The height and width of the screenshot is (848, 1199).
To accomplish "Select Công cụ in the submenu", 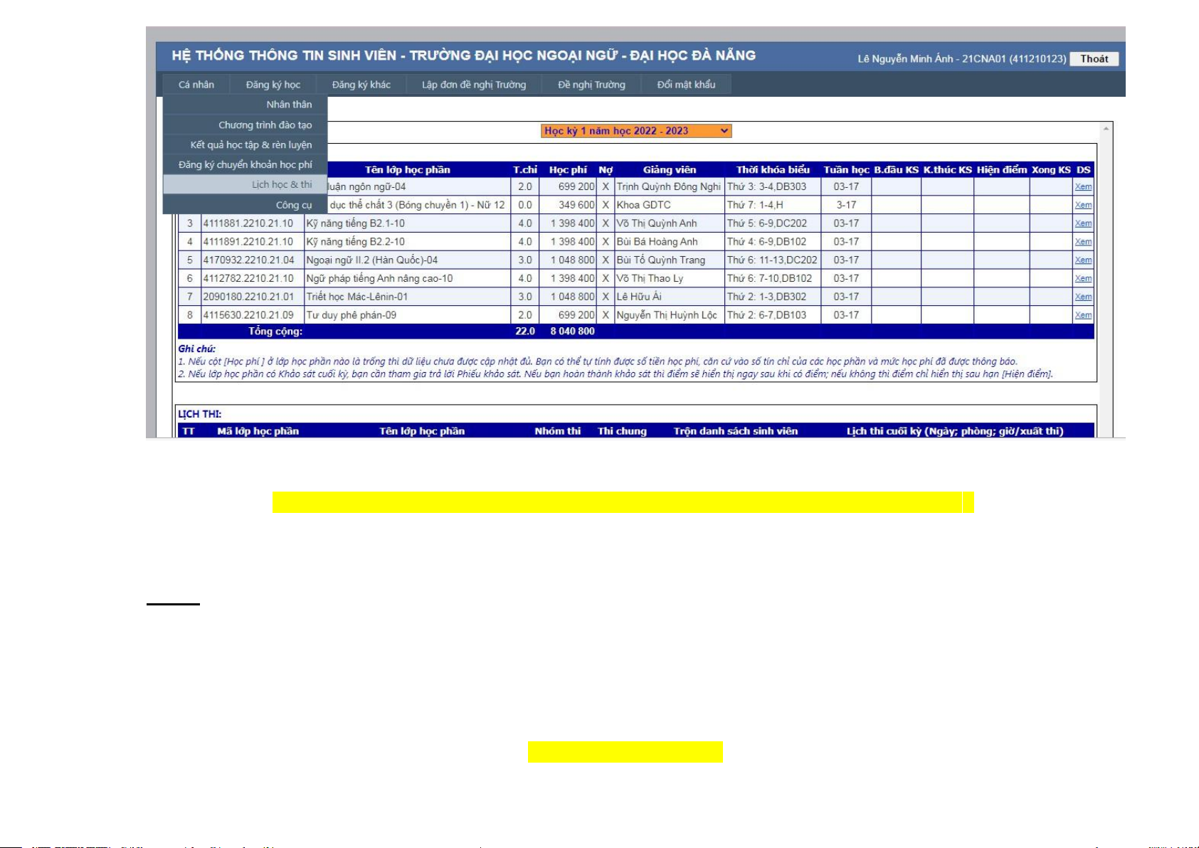I will click(294, 205).
